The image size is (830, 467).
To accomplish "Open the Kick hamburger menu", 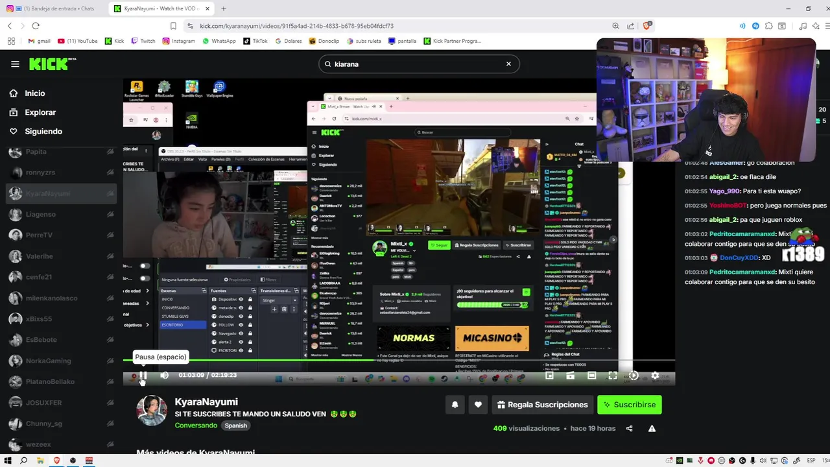I will (x=15, y=64).
